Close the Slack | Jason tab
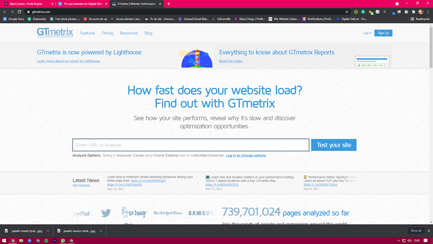Screen dimensions: 433x244 (x=52, y=4)
